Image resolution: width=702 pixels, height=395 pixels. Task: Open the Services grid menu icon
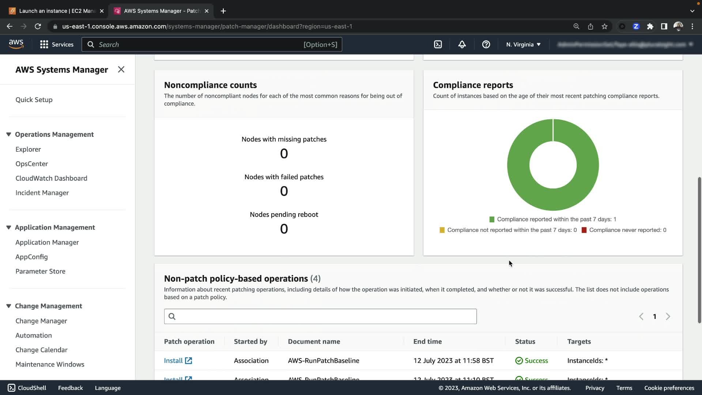tap(44, 45)
